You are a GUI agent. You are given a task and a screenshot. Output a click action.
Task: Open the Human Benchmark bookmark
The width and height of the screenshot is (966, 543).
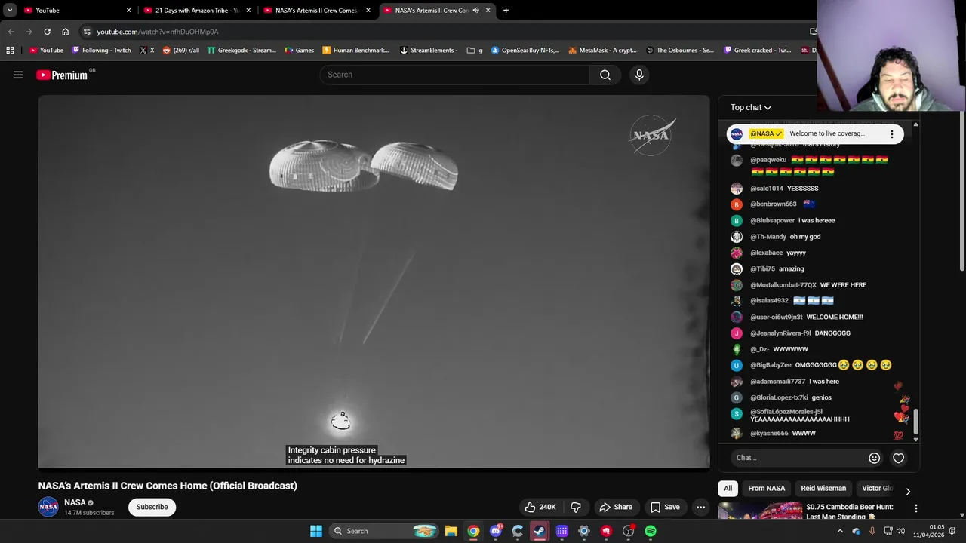click(x=355, y=50)
